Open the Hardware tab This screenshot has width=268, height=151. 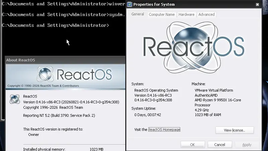coord(186,14)
